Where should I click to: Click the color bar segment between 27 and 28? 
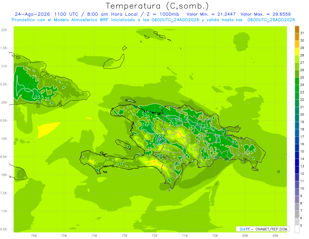pyautogui.click(x=297, y=59)
